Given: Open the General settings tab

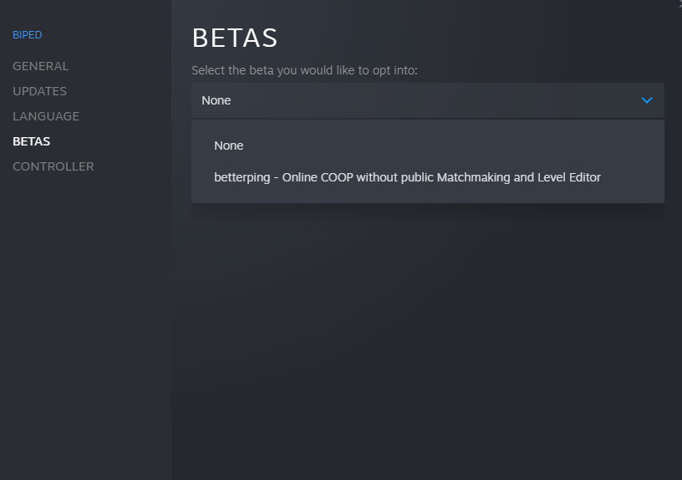Looking at the screenshot, I should point(41,66).
